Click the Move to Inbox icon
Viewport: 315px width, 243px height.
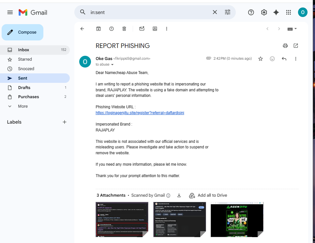(155, 29)
